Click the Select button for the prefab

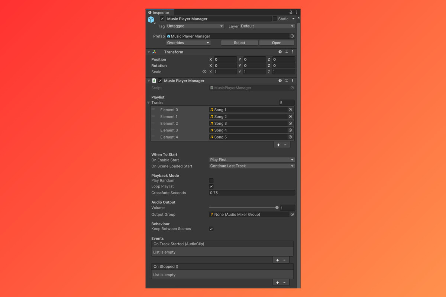(x=239, y=42)
